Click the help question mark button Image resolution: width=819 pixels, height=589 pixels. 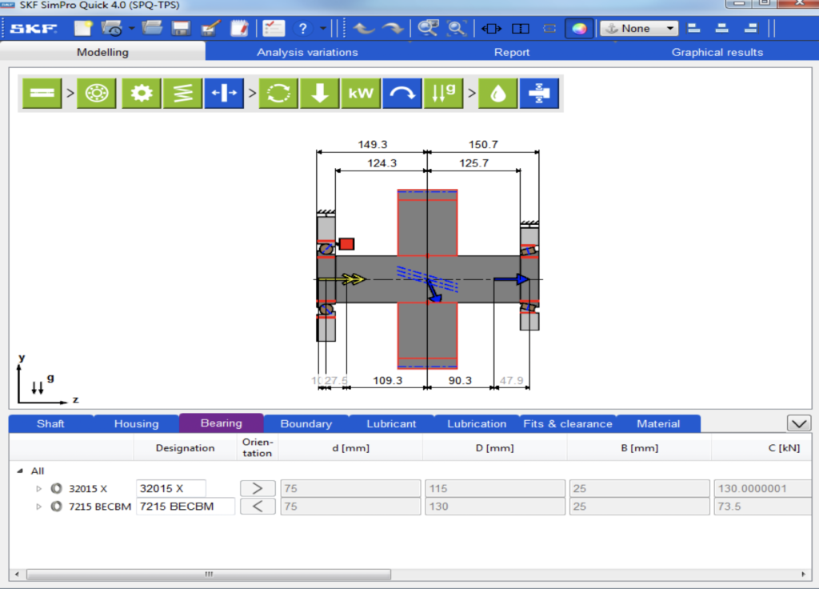[302, 29]
